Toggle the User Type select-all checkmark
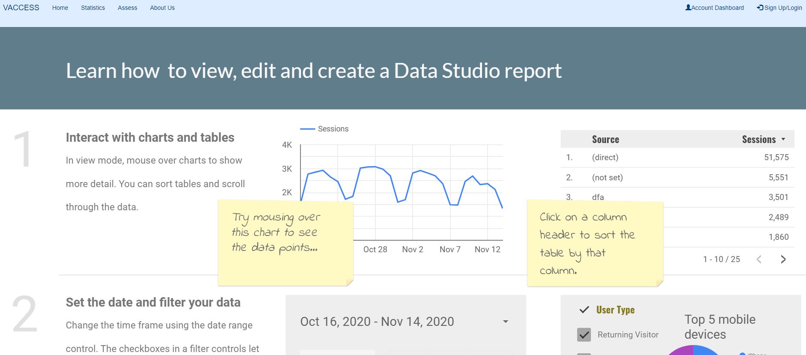 point(584,310)
